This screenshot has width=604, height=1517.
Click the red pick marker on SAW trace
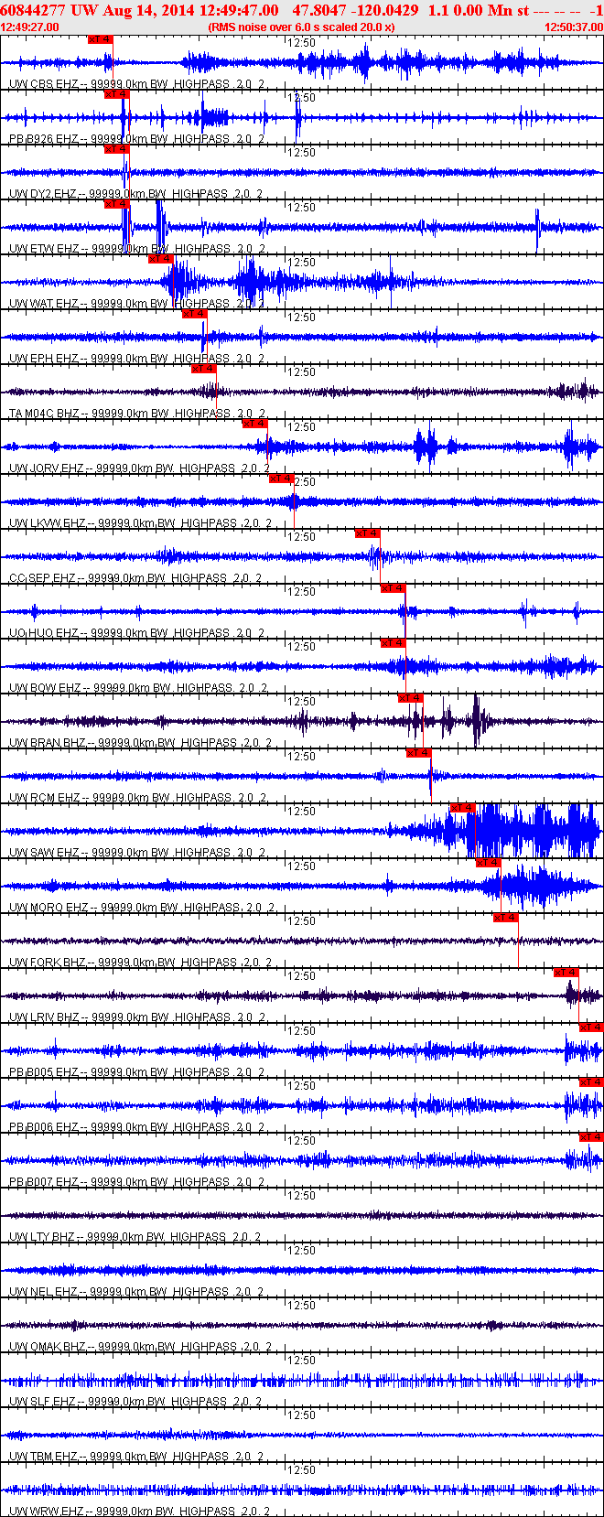(462, 808)
